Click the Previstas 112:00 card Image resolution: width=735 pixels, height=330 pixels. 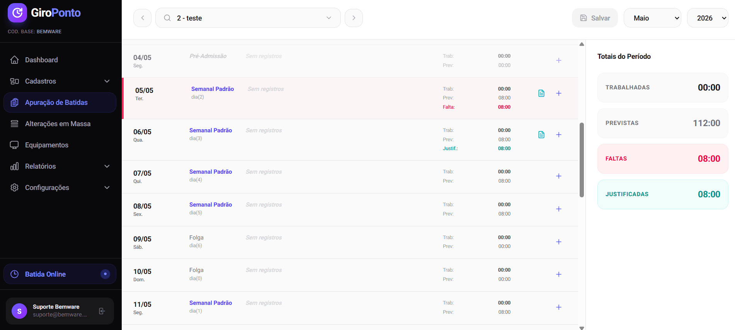click(663, 123)
